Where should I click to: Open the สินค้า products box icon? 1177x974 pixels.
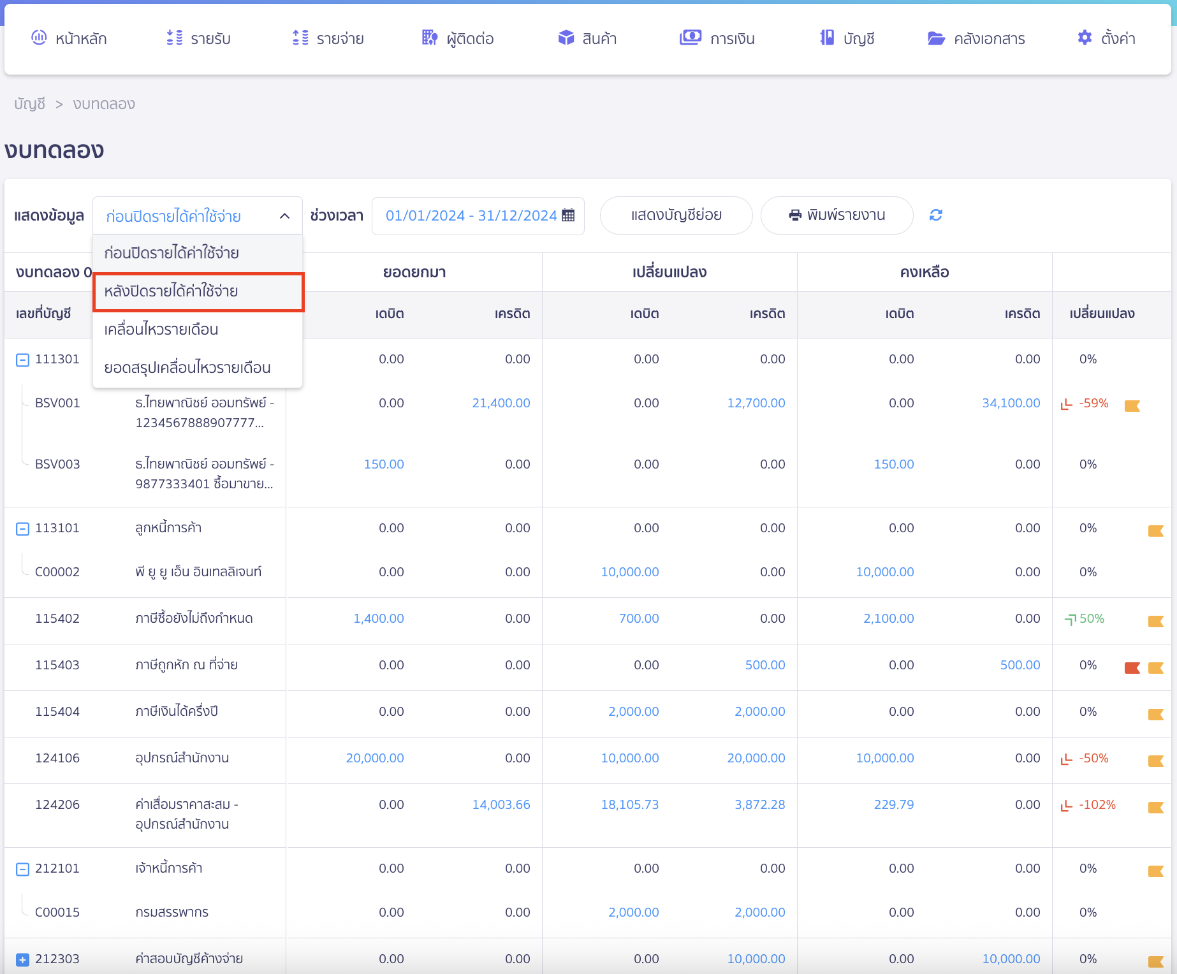click(x=565, y=38)
